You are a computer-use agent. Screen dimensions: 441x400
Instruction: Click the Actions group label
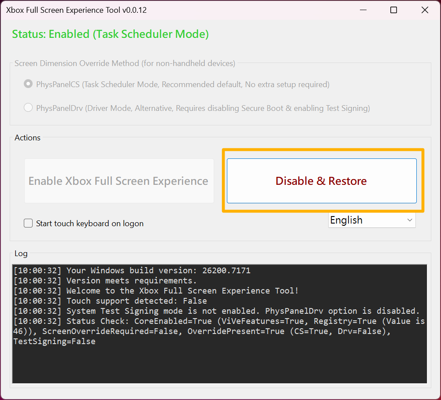click(x=27, y=138)
